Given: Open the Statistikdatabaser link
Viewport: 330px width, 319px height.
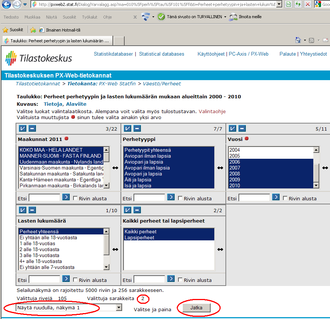Looking at the screenshot, I should point(113,54).
